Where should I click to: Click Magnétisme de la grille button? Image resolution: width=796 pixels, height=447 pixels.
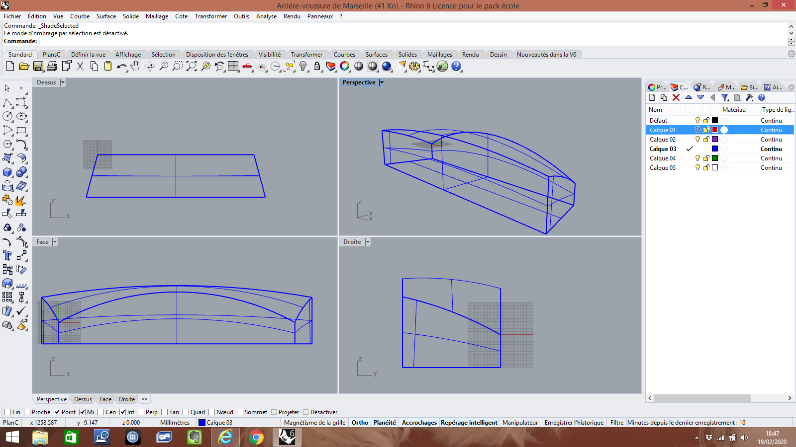pyautogui.click(x=314, y=423)
